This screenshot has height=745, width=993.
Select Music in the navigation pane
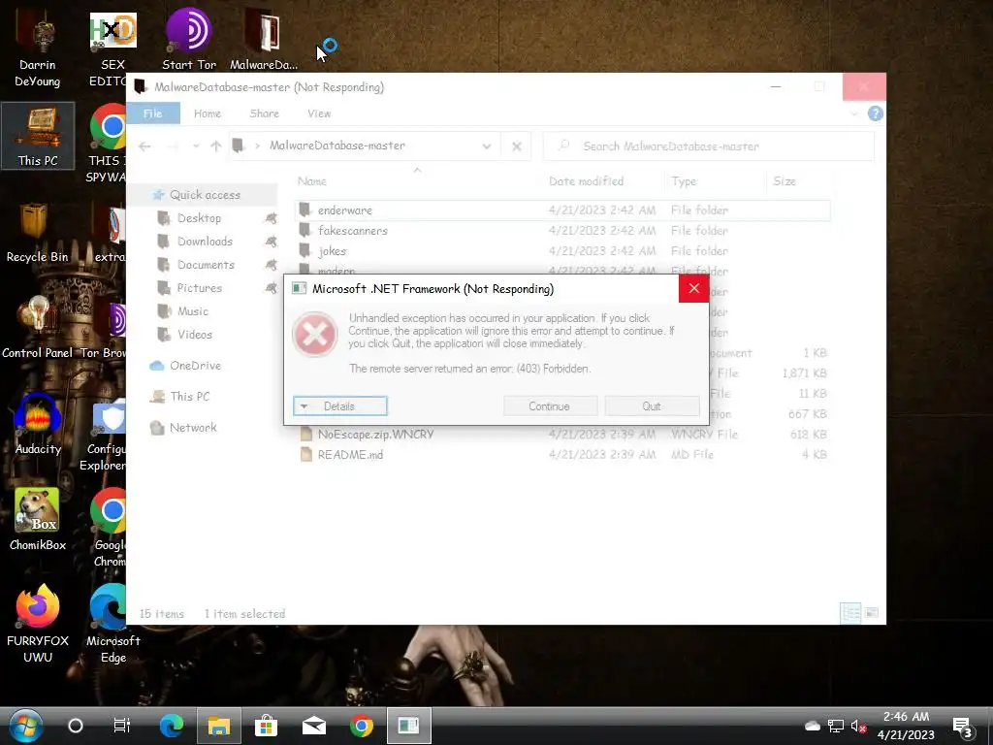click(x=193, y=311)
